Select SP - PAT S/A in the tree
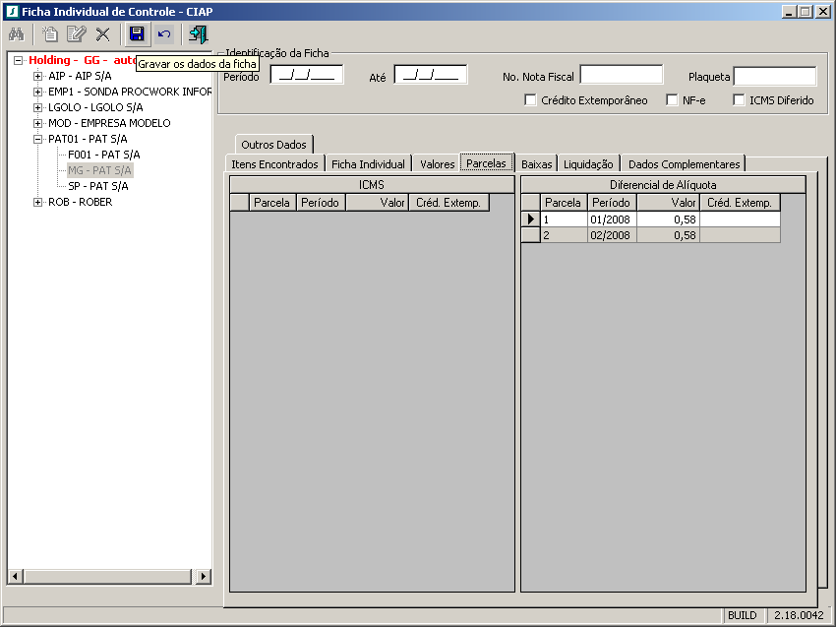Image resolution: width=836 pixels, height=627 pixels. pyautogui.click(x=97, y=186)
